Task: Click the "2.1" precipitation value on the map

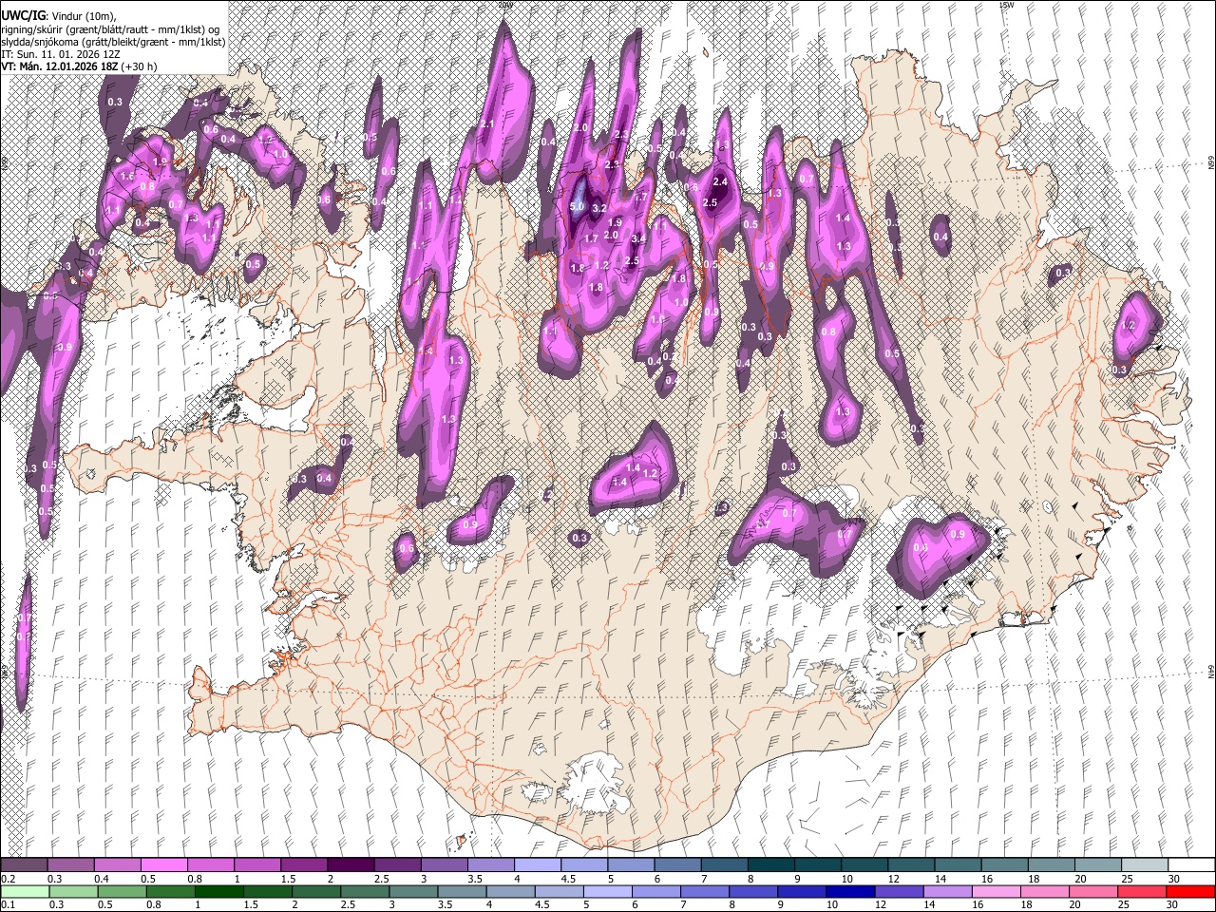Action: click(487, 124)
